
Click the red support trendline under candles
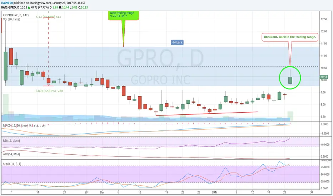[207, 114]
